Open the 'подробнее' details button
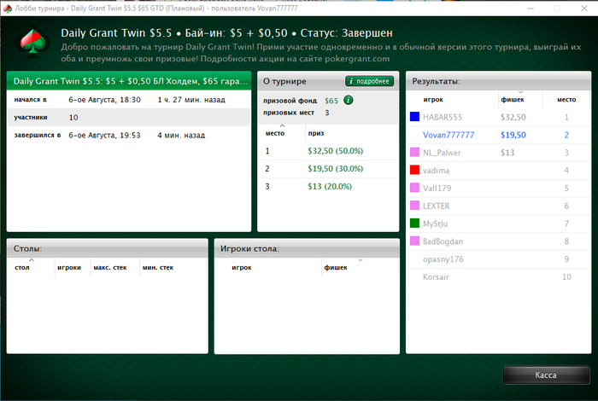Image resolution: width=598 pixels, height=401 pixels. click(x=369, y=81)
